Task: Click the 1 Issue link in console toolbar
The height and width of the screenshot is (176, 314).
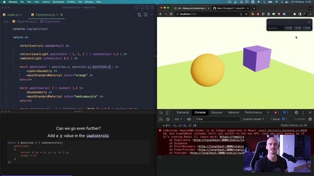Action: coord(279,119)
